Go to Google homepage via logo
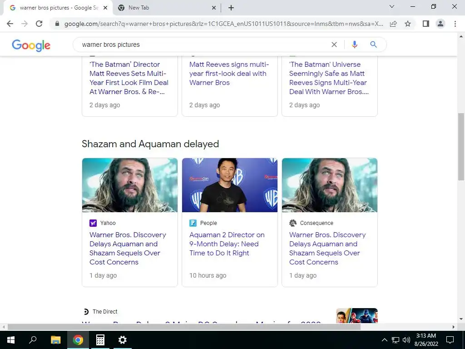 point(31,45)
